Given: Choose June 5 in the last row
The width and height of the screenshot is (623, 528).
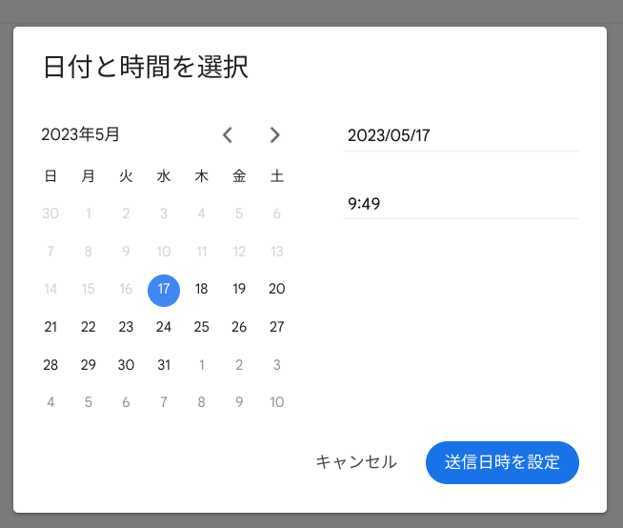Looking at the screenshot, I should pos(89,402).
